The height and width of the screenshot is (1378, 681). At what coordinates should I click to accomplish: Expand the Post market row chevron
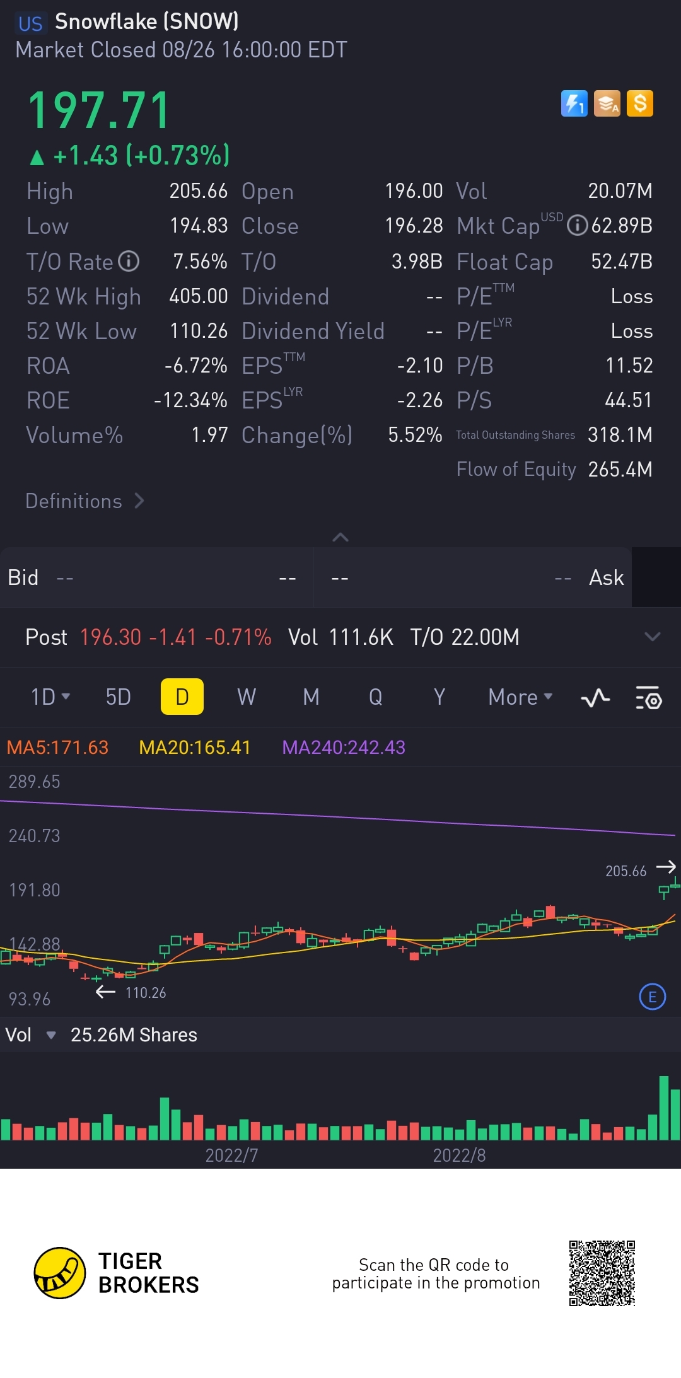point(653,637)
